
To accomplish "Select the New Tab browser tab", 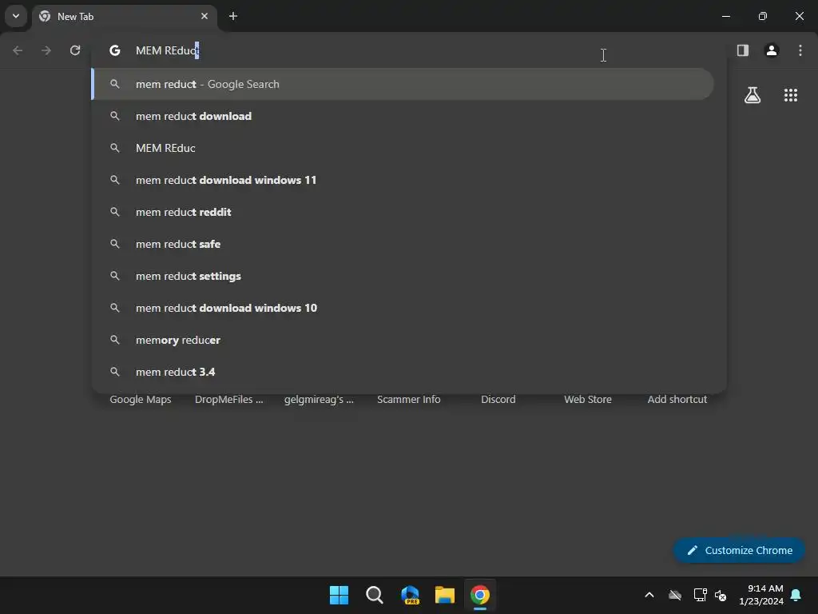I will pyautogui.click(x=124, y=17).
